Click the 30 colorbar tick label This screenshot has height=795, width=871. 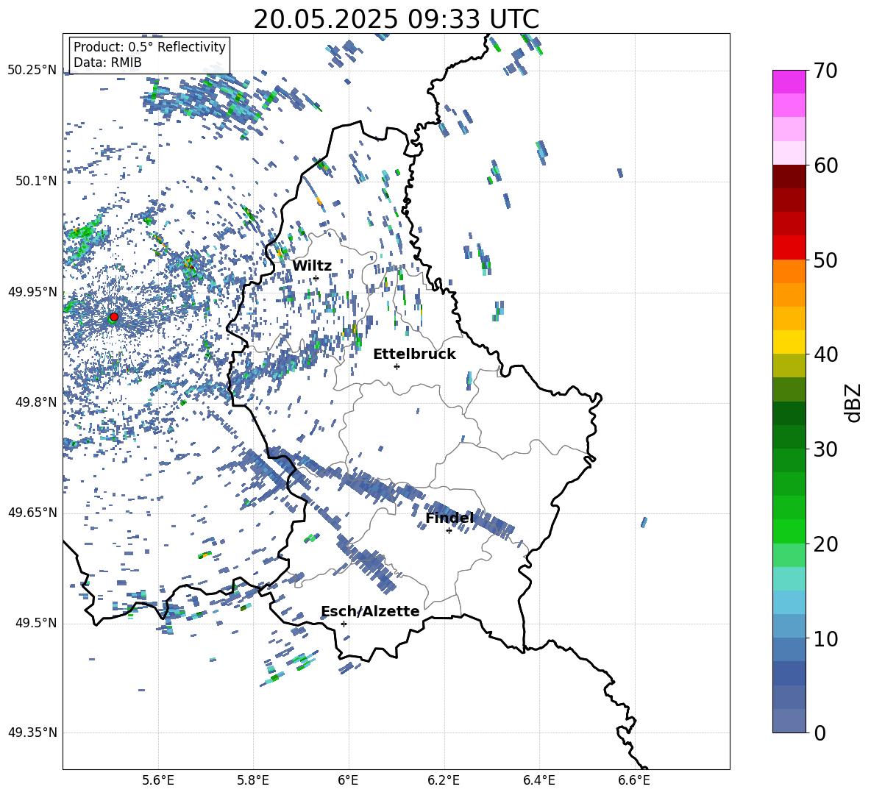click(825, 449)
